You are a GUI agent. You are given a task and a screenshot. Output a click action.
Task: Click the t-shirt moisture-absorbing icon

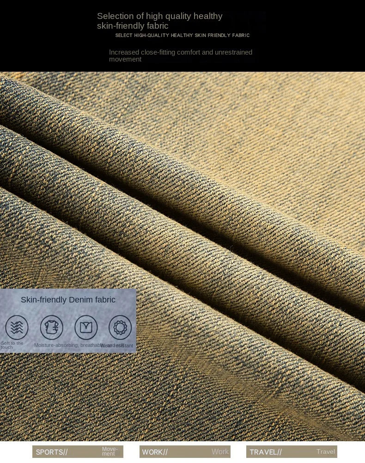tap(52, 327)
